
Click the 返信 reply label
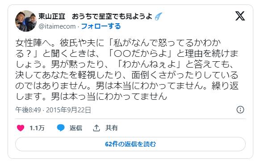click(76, 128)
